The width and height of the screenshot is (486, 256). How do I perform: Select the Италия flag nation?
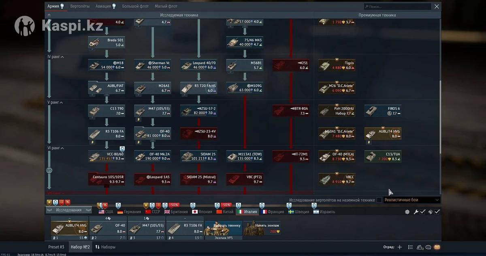[248, 212]
